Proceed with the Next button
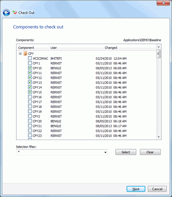Image resolution: width=172 pixels, height=197 pixels. click(x=136, y=189)
